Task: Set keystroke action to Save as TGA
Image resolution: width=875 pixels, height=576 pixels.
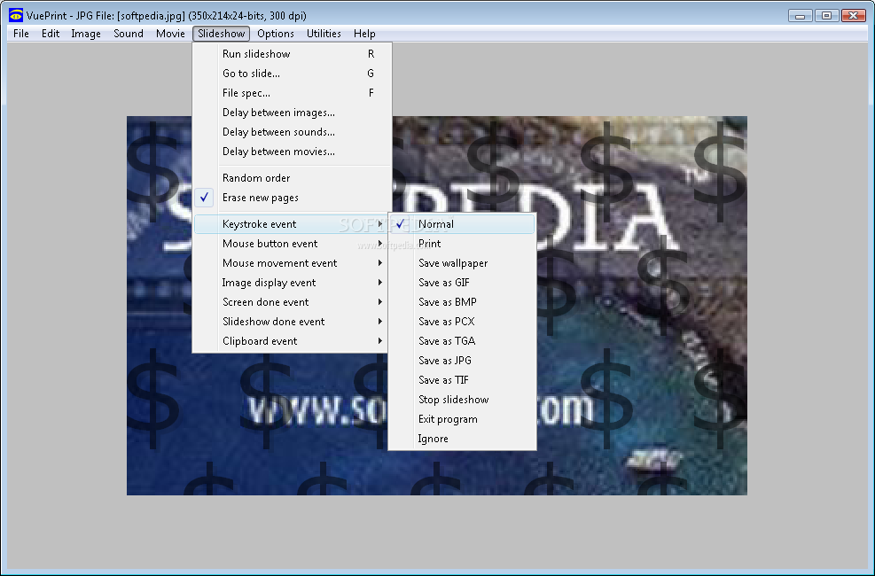Action: coord(462,341)
